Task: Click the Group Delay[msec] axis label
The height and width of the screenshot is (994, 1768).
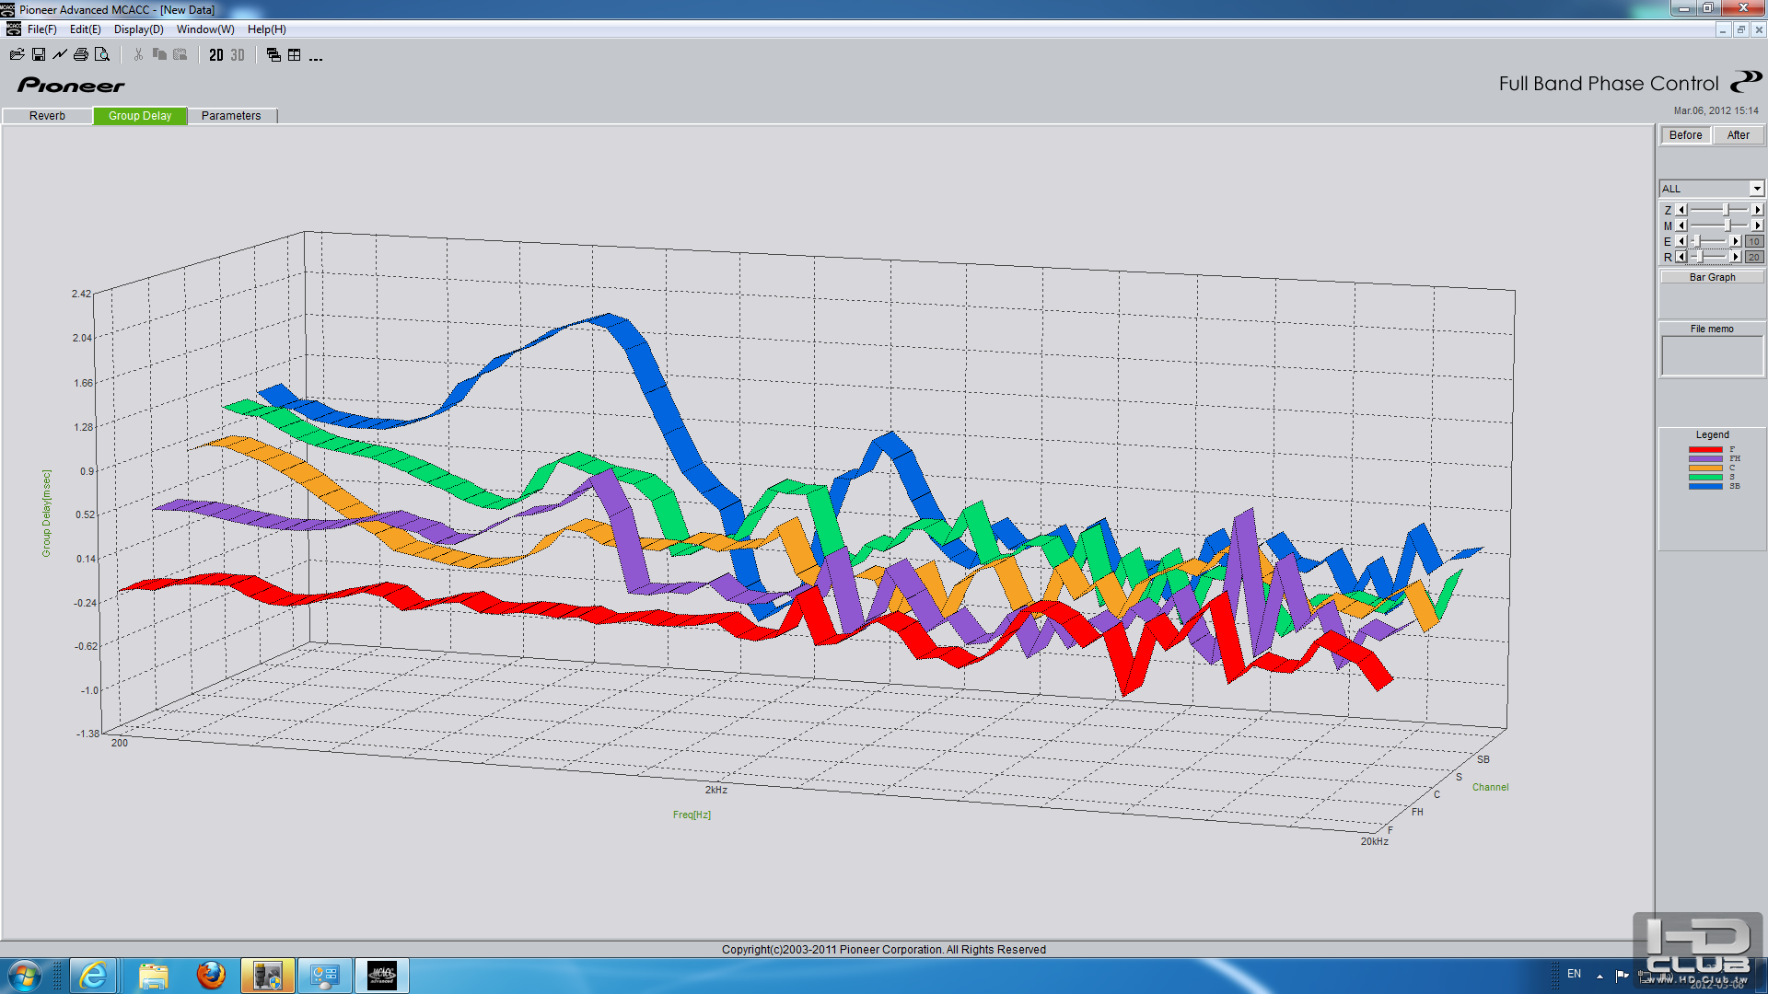Action: click(x=46, y=514)
